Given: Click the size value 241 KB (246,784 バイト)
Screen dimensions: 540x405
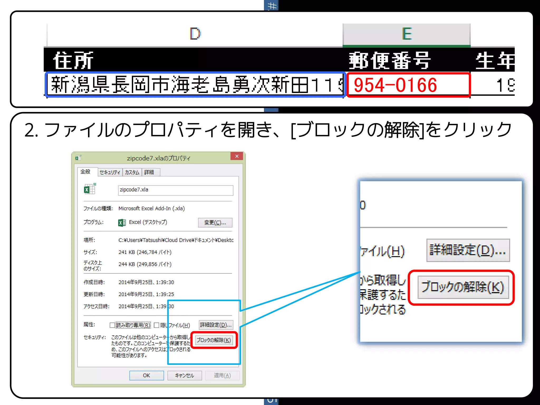Looking at the screenshot, I should (145, 252).
